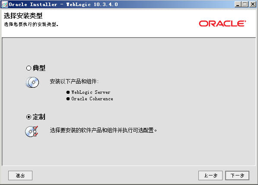Viewport: 258px width, 185px height.
Task: Select the 典型 (Typical) radio button
Action: [x=29, y=68]
